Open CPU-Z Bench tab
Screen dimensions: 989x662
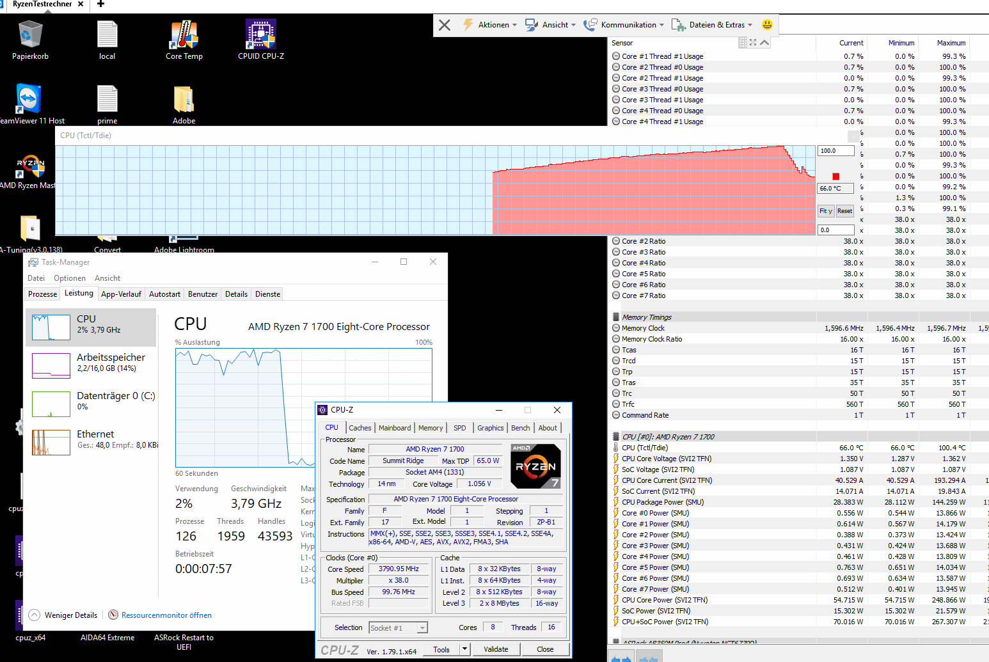point(521,428)
